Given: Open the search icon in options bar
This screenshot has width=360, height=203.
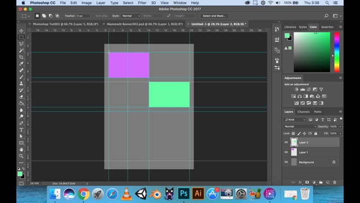Looking at the screenshot, I should tap(326, 16).
